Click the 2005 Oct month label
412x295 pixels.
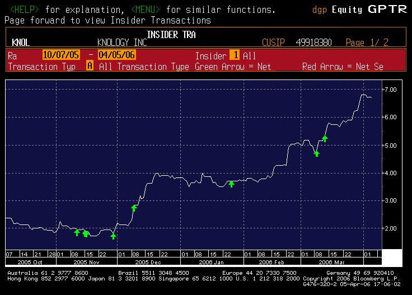point(30,262)
